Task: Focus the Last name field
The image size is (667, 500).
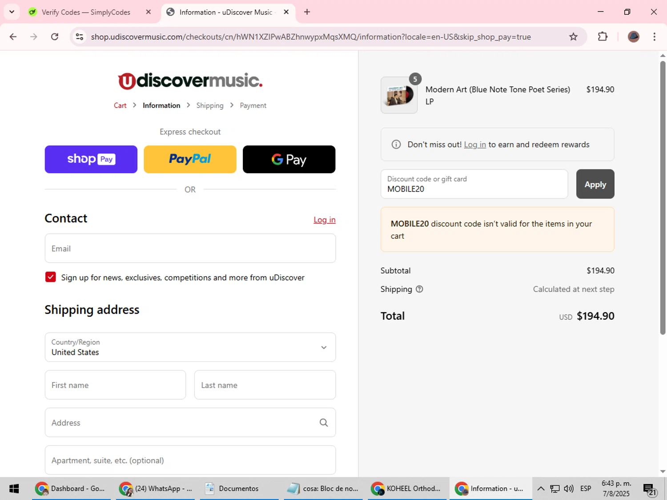Action: (x=265, y=385)
